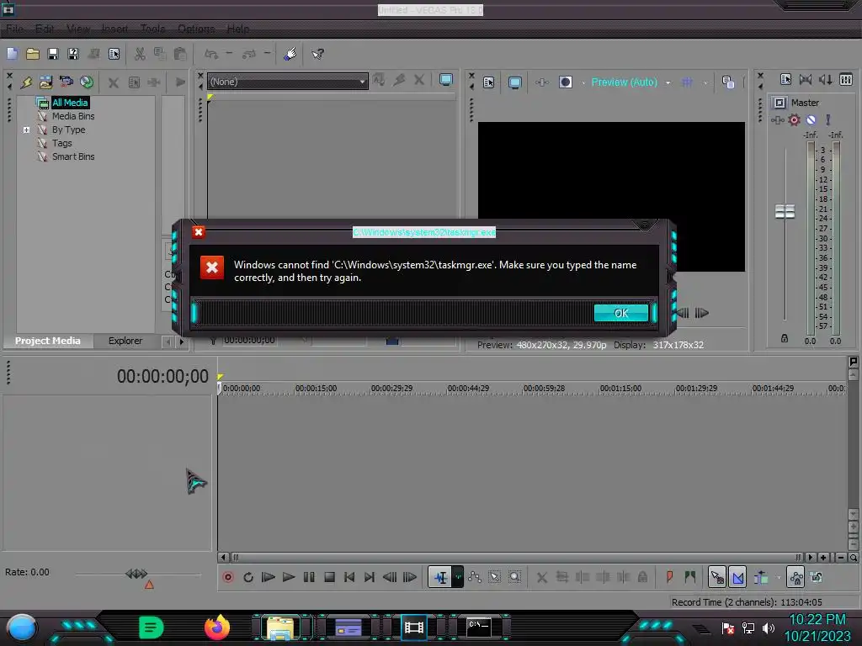Click the Cut scissors icon
Viewport: 862px width, 646px height.
140,54
